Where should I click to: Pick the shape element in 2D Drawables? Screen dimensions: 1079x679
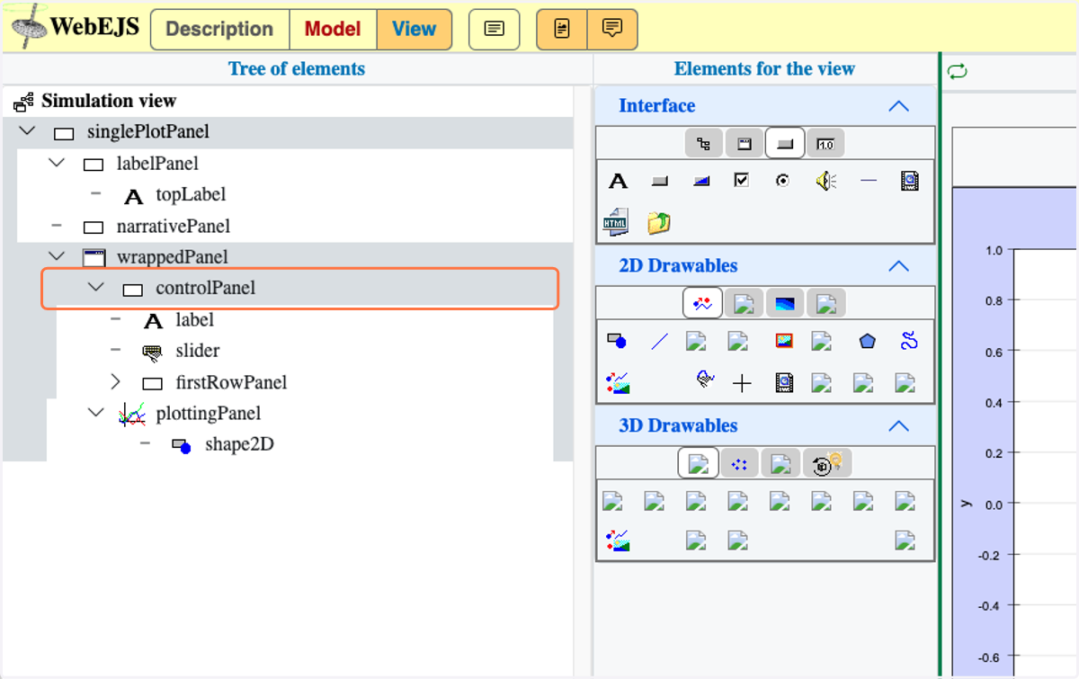[617, 341]
